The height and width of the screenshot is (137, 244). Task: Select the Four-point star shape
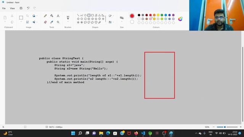pyautogui.click(x=103, y=19)
